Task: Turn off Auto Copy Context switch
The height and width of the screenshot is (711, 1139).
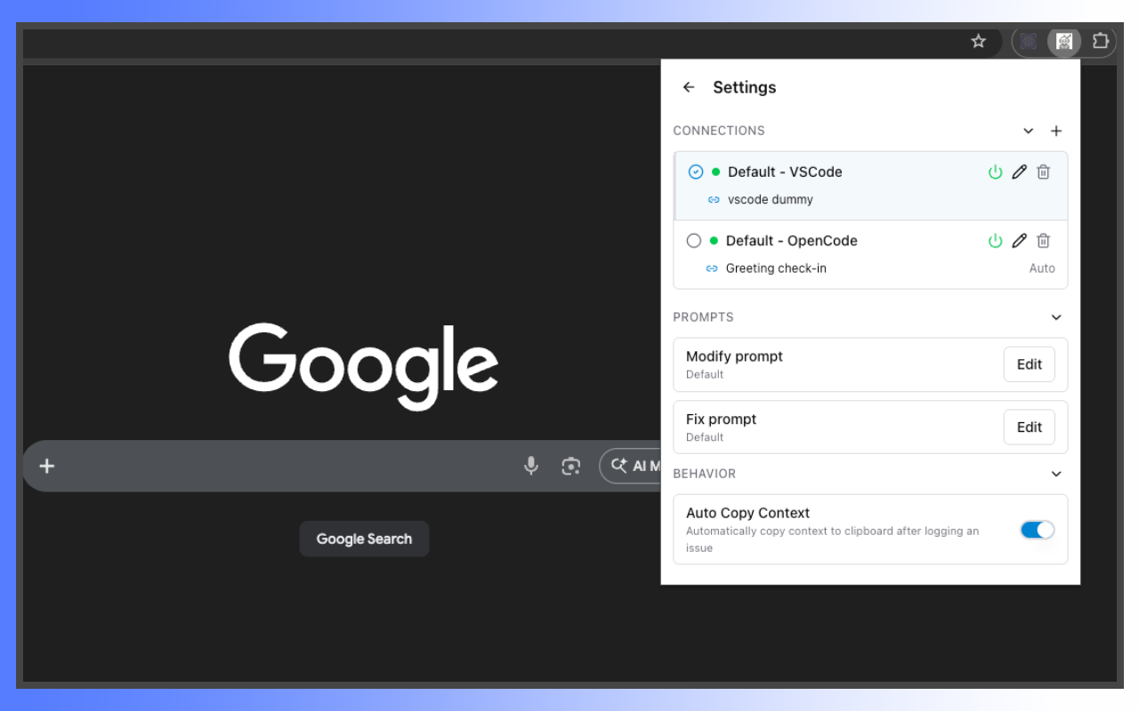Action: pos(1038,530)
